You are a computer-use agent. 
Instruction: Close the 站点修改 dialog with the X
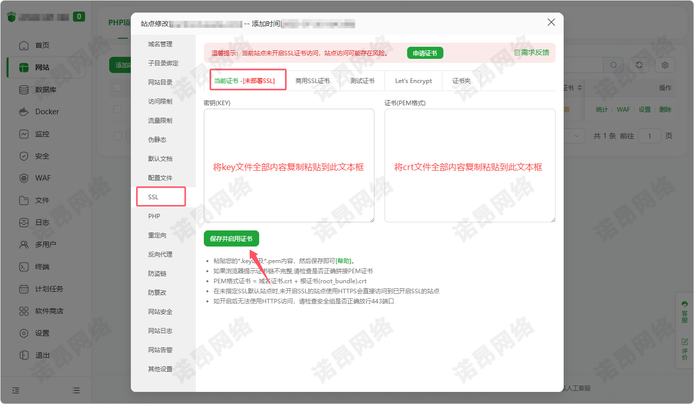[551, 22]
